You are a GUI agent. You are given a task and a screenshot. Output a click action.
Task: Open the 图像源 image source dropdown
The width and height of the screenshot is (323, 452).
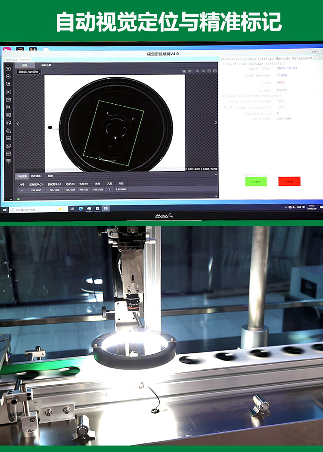[x=28, y=71]
